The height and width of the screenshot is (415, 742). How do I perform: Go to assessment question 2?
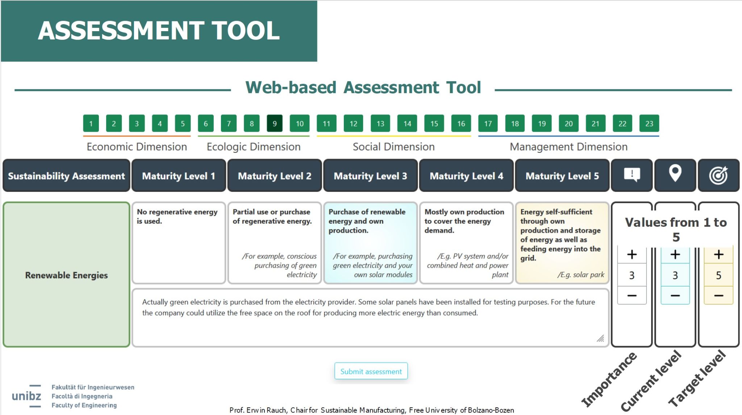coord(114,123)
